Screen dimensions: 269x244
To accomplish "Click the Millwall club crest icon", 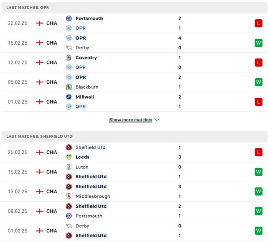I will (69, 97).
